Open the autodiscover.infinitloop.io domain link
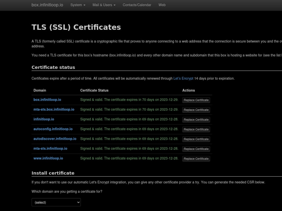The width and height of the screenshot is (282, 211). (x=55, y=139)
